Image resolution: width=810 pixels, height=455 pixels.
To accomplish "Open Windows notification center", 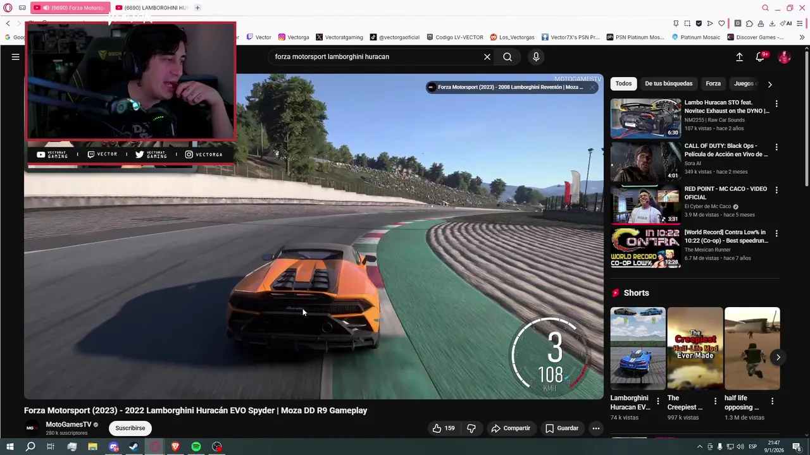I will click(797, 447).
